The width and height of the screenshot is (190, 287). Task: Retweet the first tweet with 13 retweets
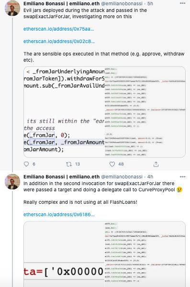coord(69,164)
